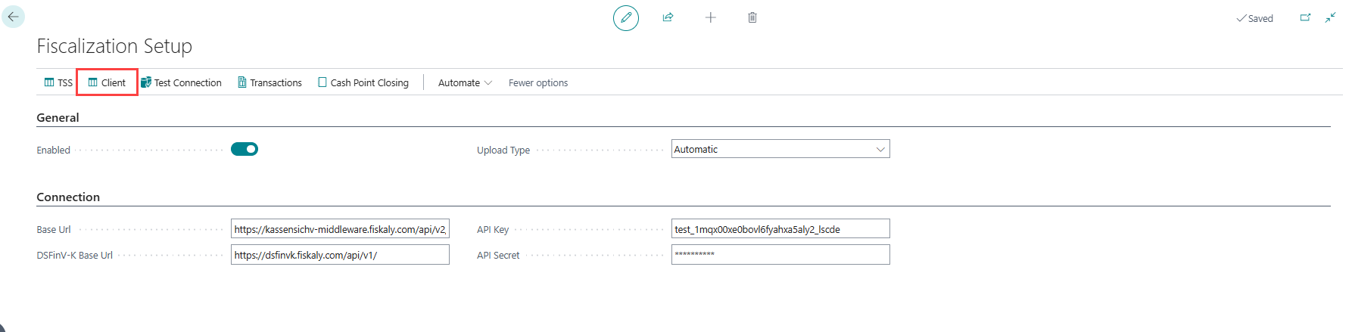This screenshot has height=332, width=1352.
Task: Click the API Secret field
Action: [x=780, y=254]
